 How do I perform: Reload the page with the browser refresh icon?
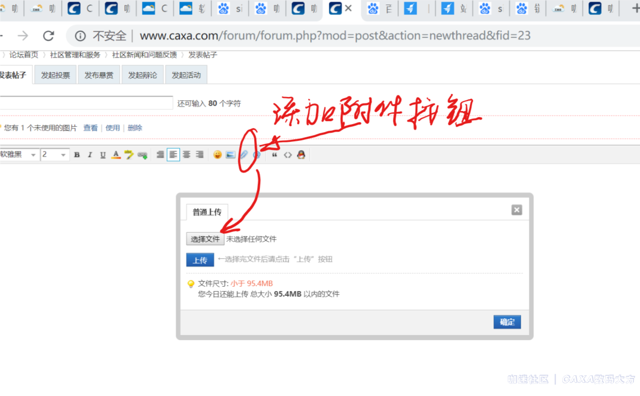[x=48, y=36]
